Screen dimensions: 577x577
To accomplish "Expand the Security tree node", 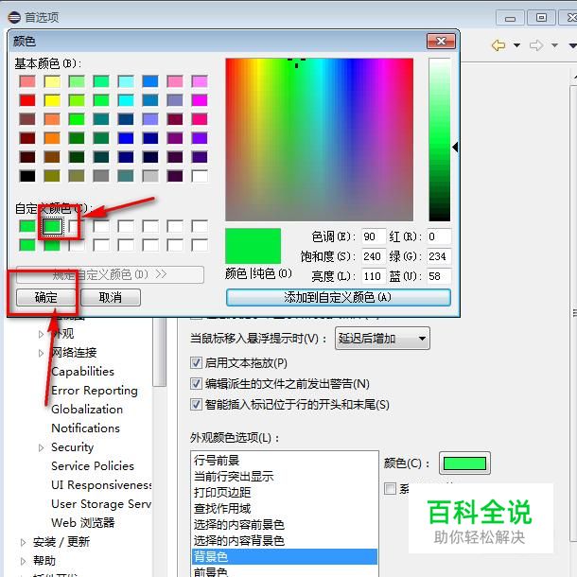I will [x=41, y=447].
